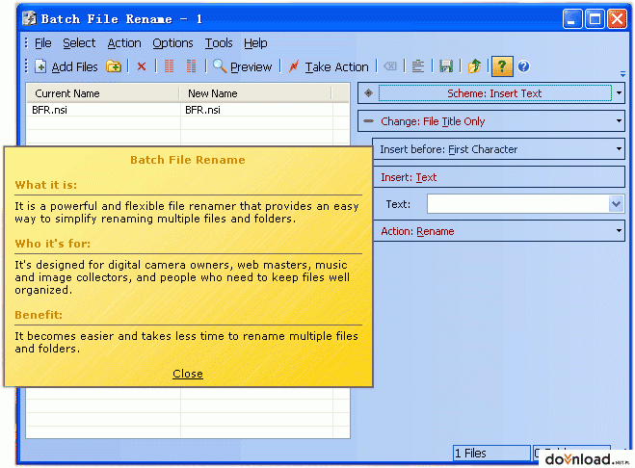The width and height of the screenshot is (635, 468).
Task: Click the What it is: heading
Action: pyautogui.click(x=45, y=185)
